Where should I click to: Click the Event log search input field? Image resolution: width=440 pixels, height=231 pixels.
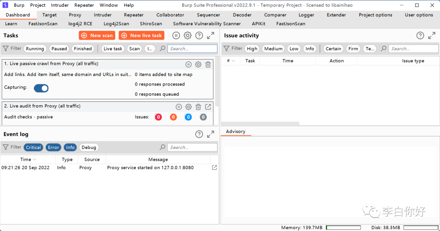coord(192,147)
